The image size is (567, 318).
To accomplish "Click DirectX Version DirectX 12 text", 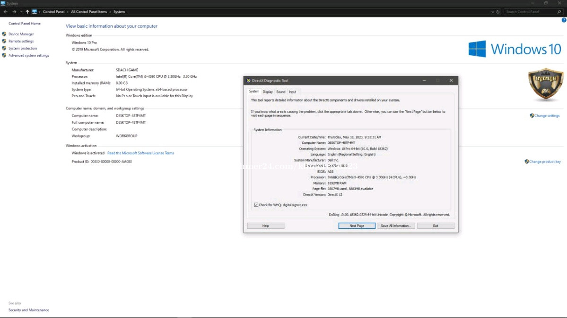I will (335, 194).
